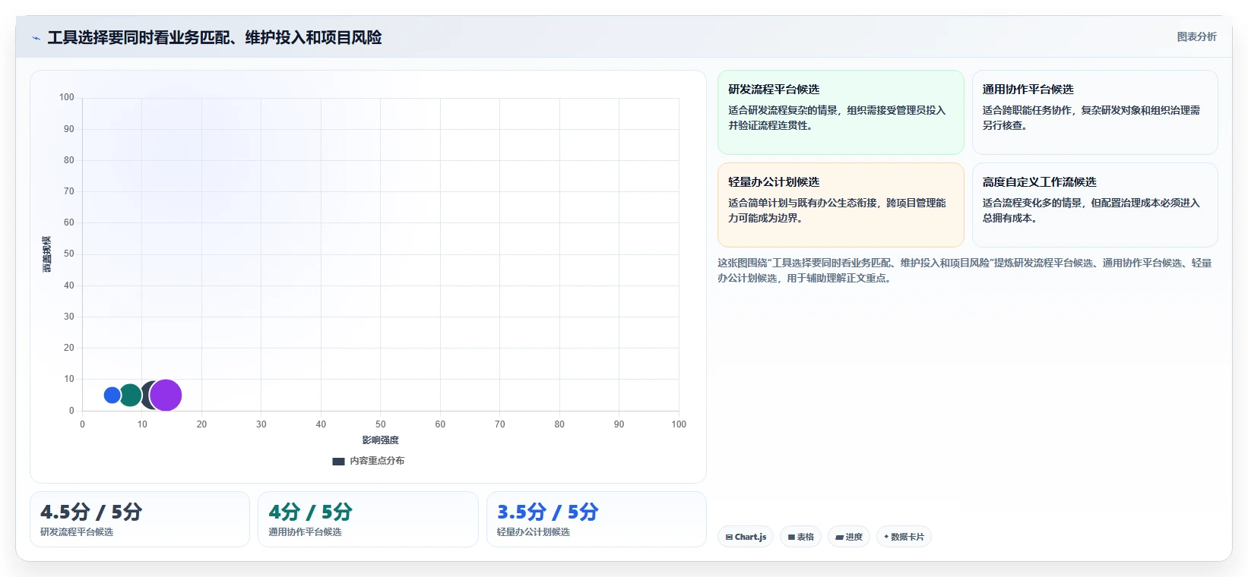
Task: Click the teal green bubble in the chart
Action: 130,395
